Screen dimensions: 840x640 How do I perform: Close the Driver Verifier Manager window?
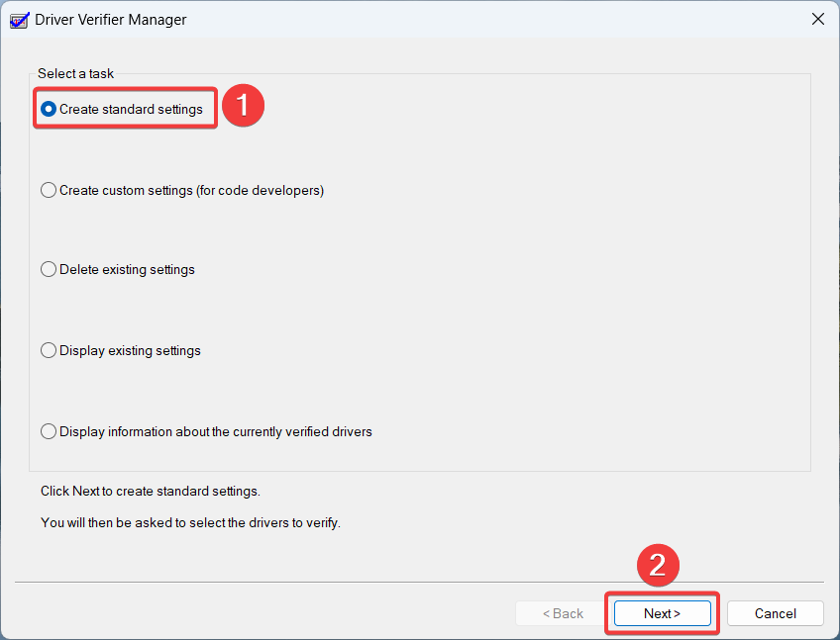(x=817, y=19)
